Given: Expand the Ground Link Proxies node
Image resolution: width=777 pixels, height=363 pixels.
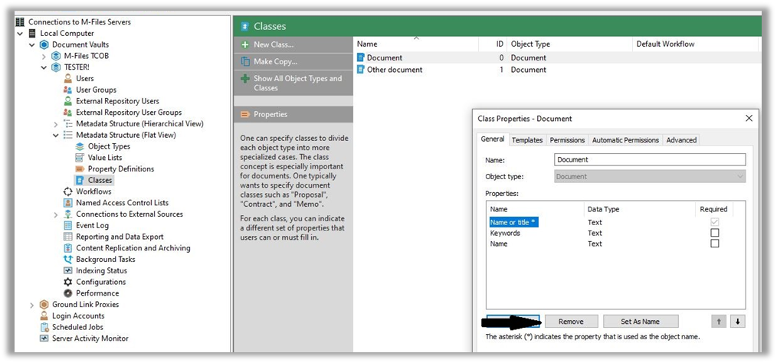Looking at the screenshot, I should click(x=31, y=305).
